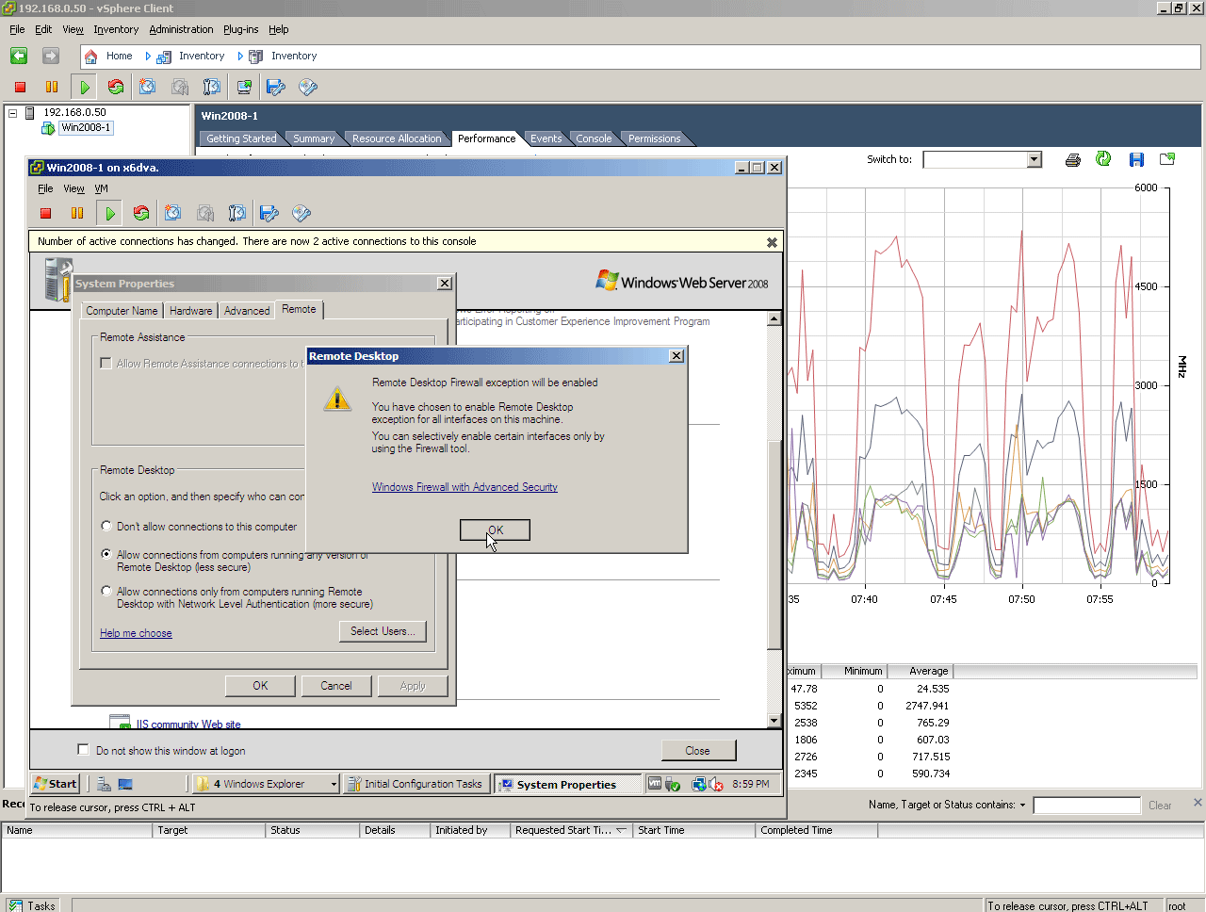Open the Windows Firewall with Advanced Security link

(x=464, y=487)
